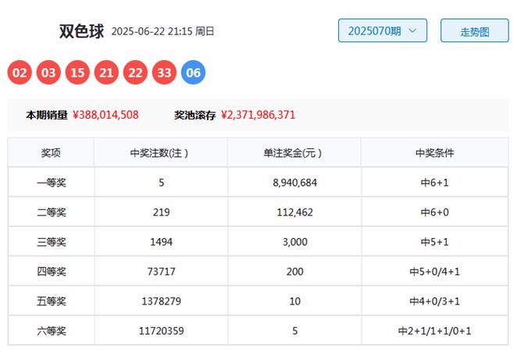
Task: Select the 一等奖 row label
Action: point(52,182)
